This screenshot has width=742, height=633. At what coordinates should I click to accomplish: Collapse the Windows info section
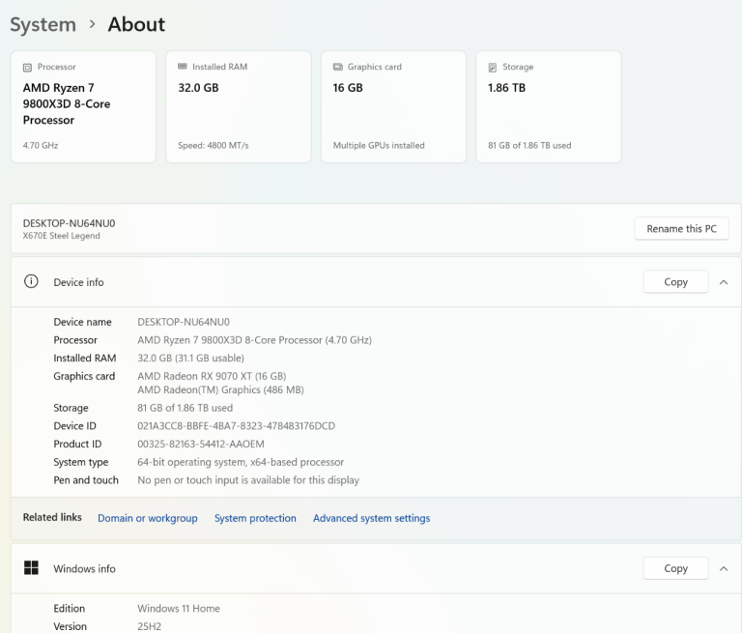coord(724,568)
